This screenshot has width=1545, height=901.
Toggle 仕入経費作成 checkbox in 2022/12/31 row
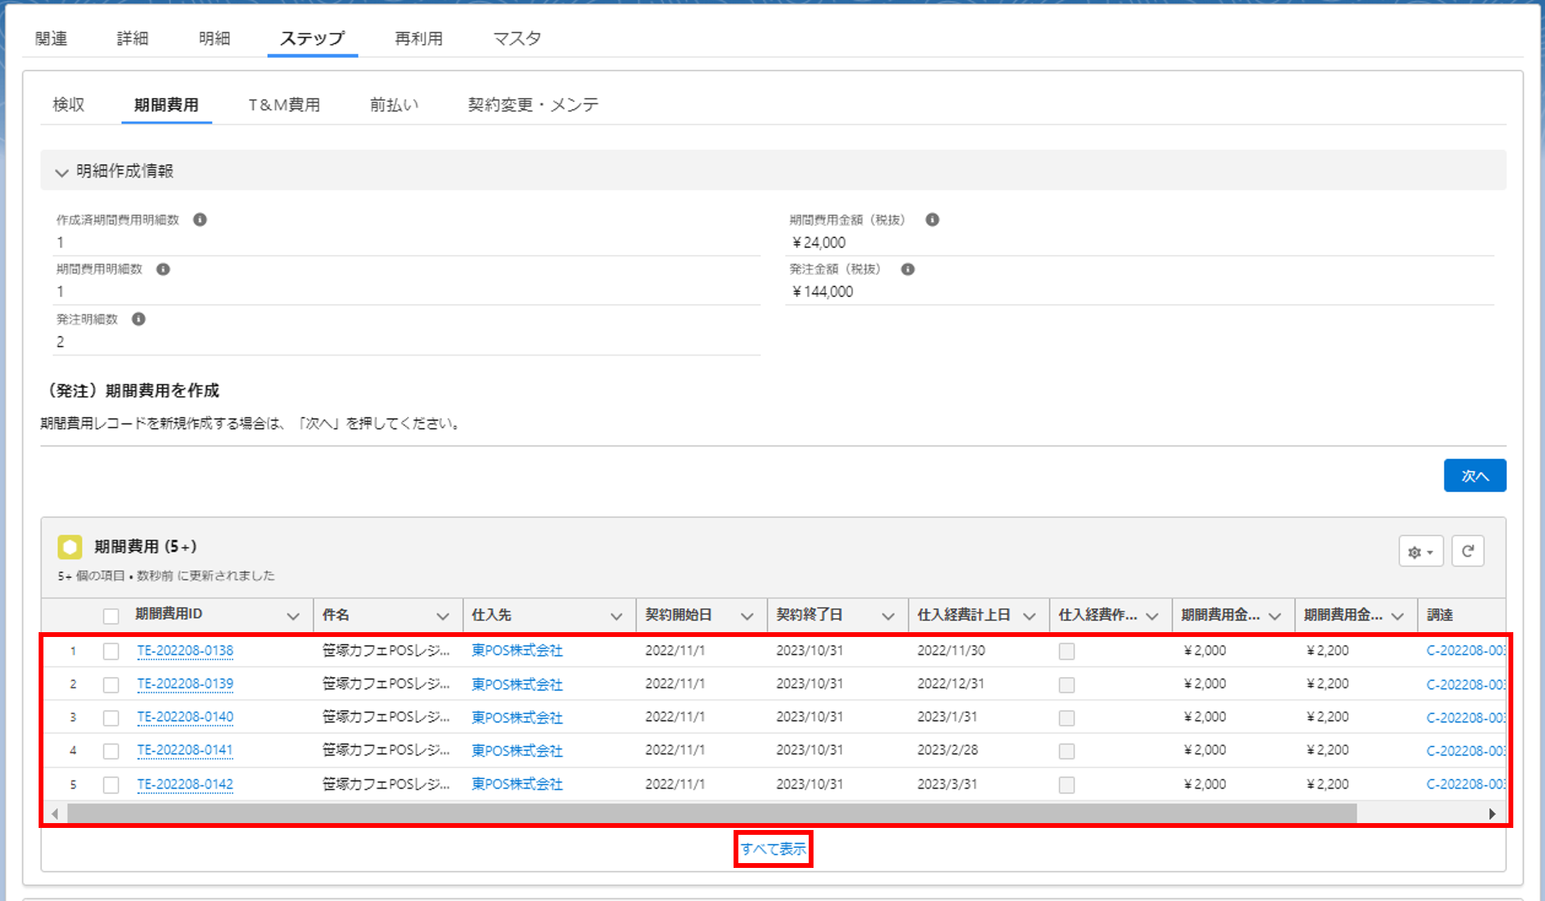[1067, 685]
